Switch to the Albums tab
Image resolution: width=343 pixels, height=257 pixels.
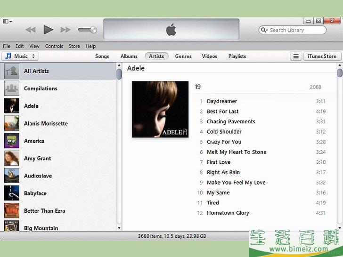pos(129,56)
